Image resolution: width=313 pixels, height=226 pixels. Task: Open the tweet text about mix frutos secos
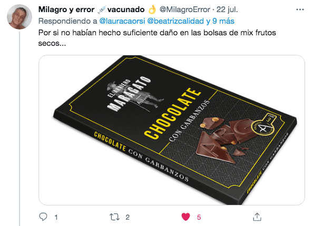[x=157, y=38]
